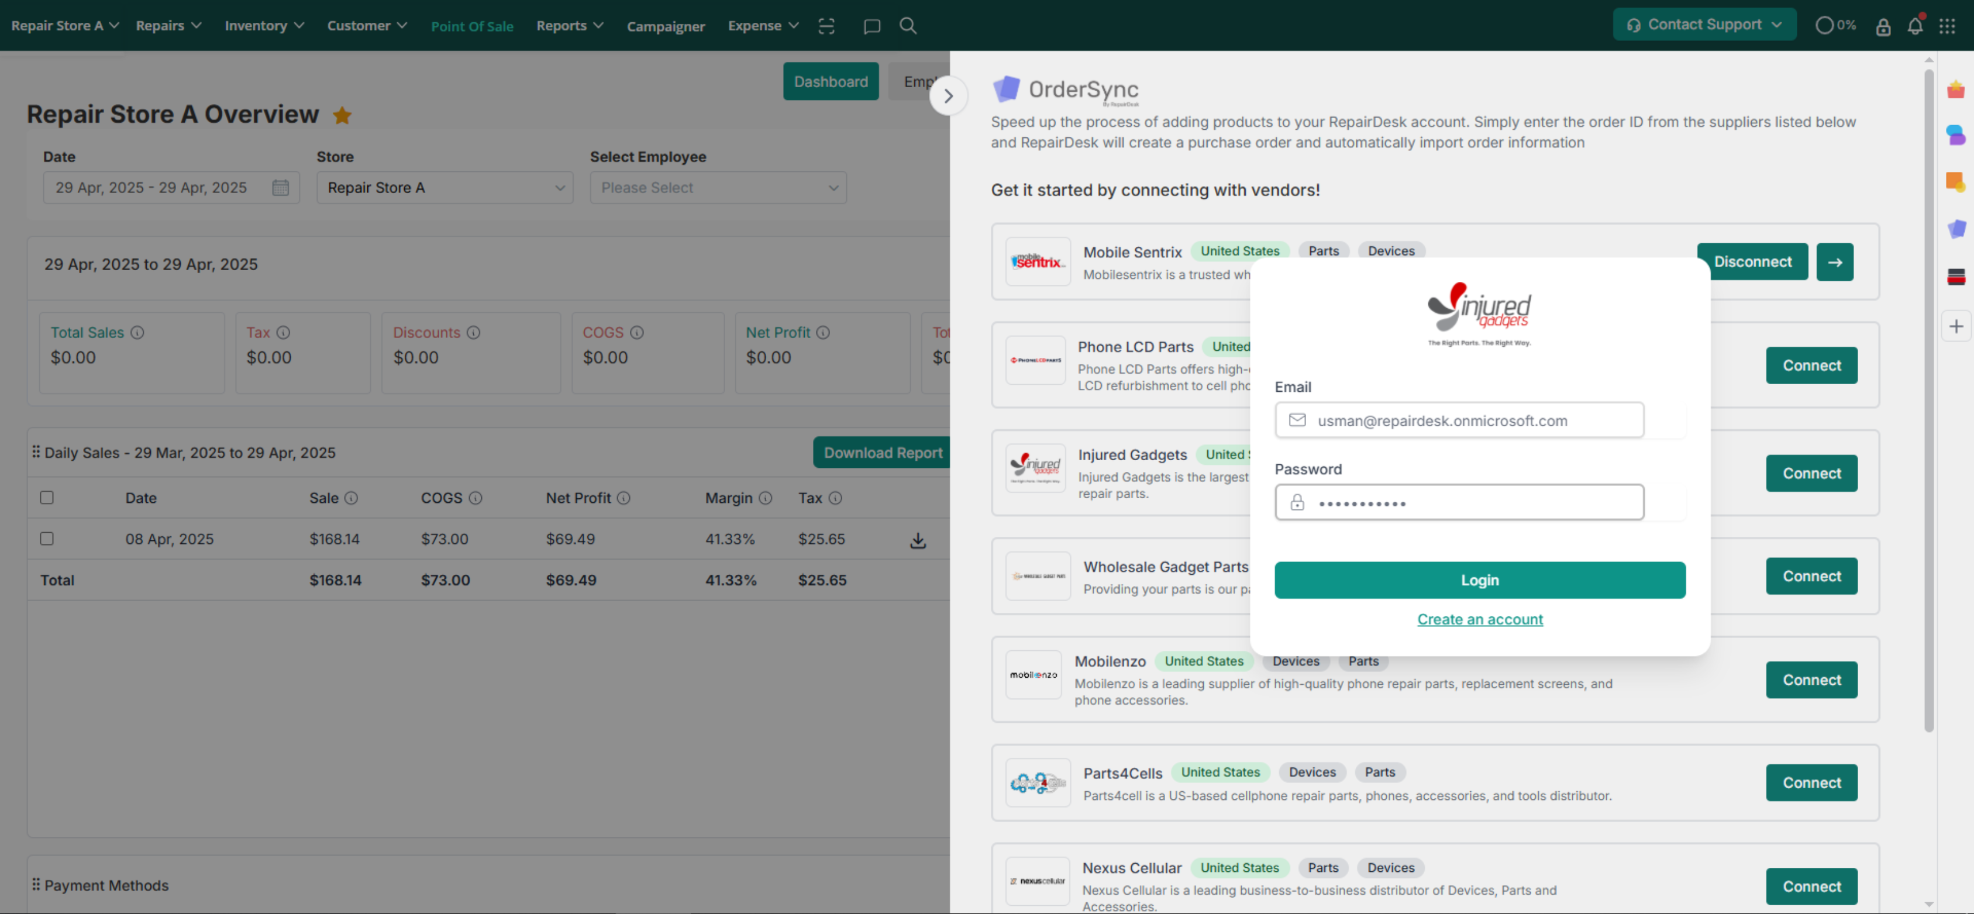This screenshot has width=1974, height=914.
Task: Open Campaigner page
Action: click(x=666, y=27)
